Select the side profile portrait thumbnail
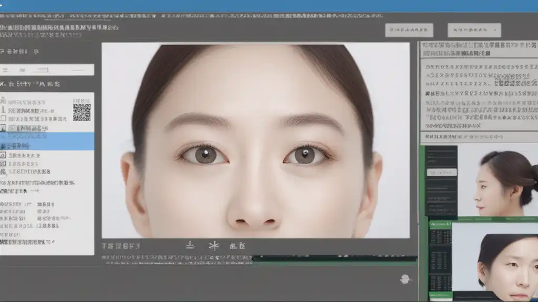 click(498, 180)
